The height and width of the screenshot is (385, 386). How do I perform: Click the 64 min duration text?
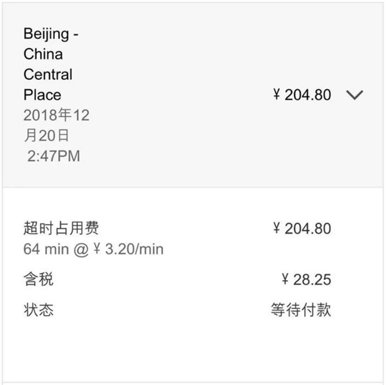tap(46, 249)
